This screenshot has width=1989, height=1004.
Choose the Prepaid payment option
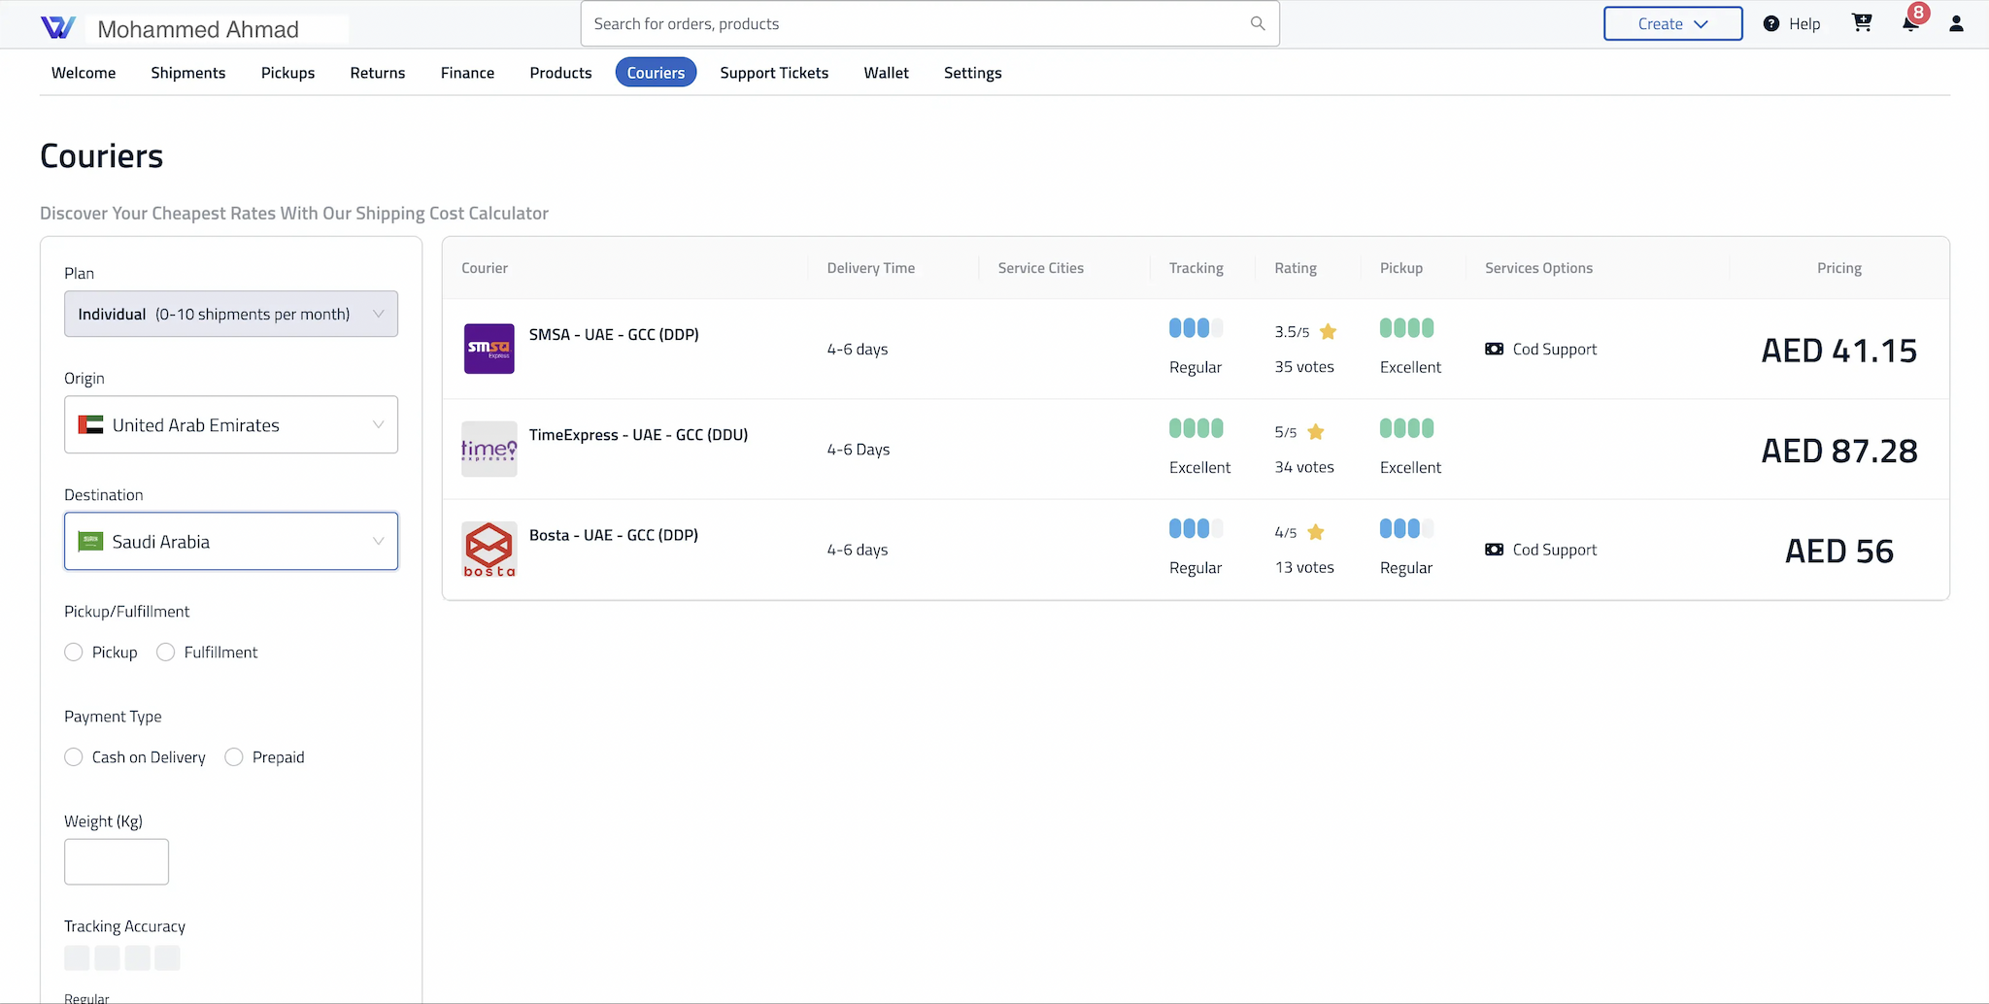234,757
